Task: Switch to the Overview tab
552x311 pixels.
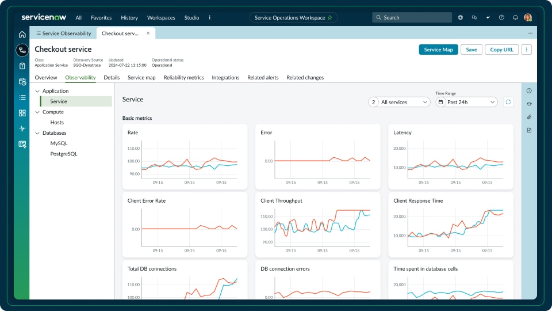Action: (x=46, y=78)
